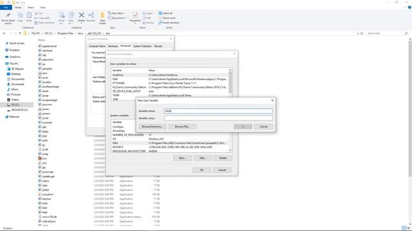The width and height of the screenshot is (412, 231).
Task: Click the Search bin field
Action: tap(388, 33)
